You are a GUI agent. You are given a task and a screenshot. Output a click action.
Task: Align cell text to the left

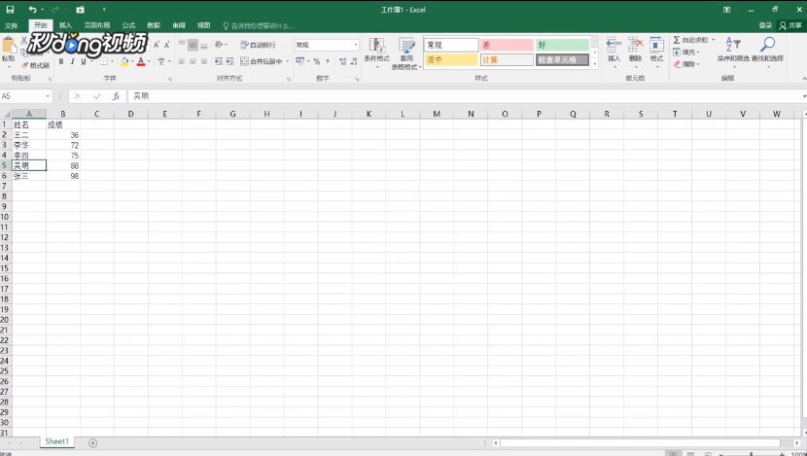coord(182,62)
